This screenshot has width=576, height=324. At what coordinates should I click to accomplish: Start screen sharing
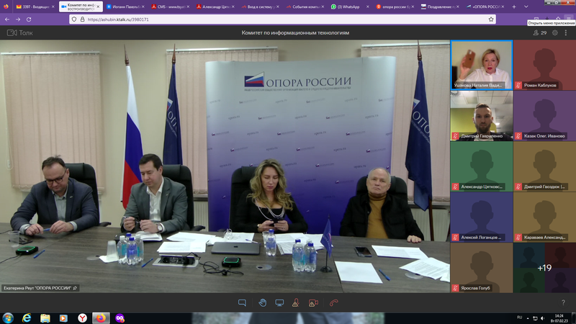click(x=279, y=303)
